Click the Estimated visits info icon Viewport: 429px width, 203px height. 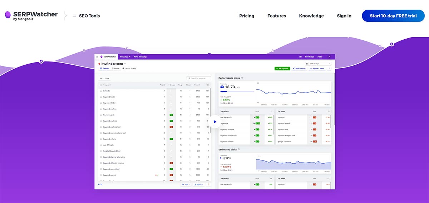(239, 149)
